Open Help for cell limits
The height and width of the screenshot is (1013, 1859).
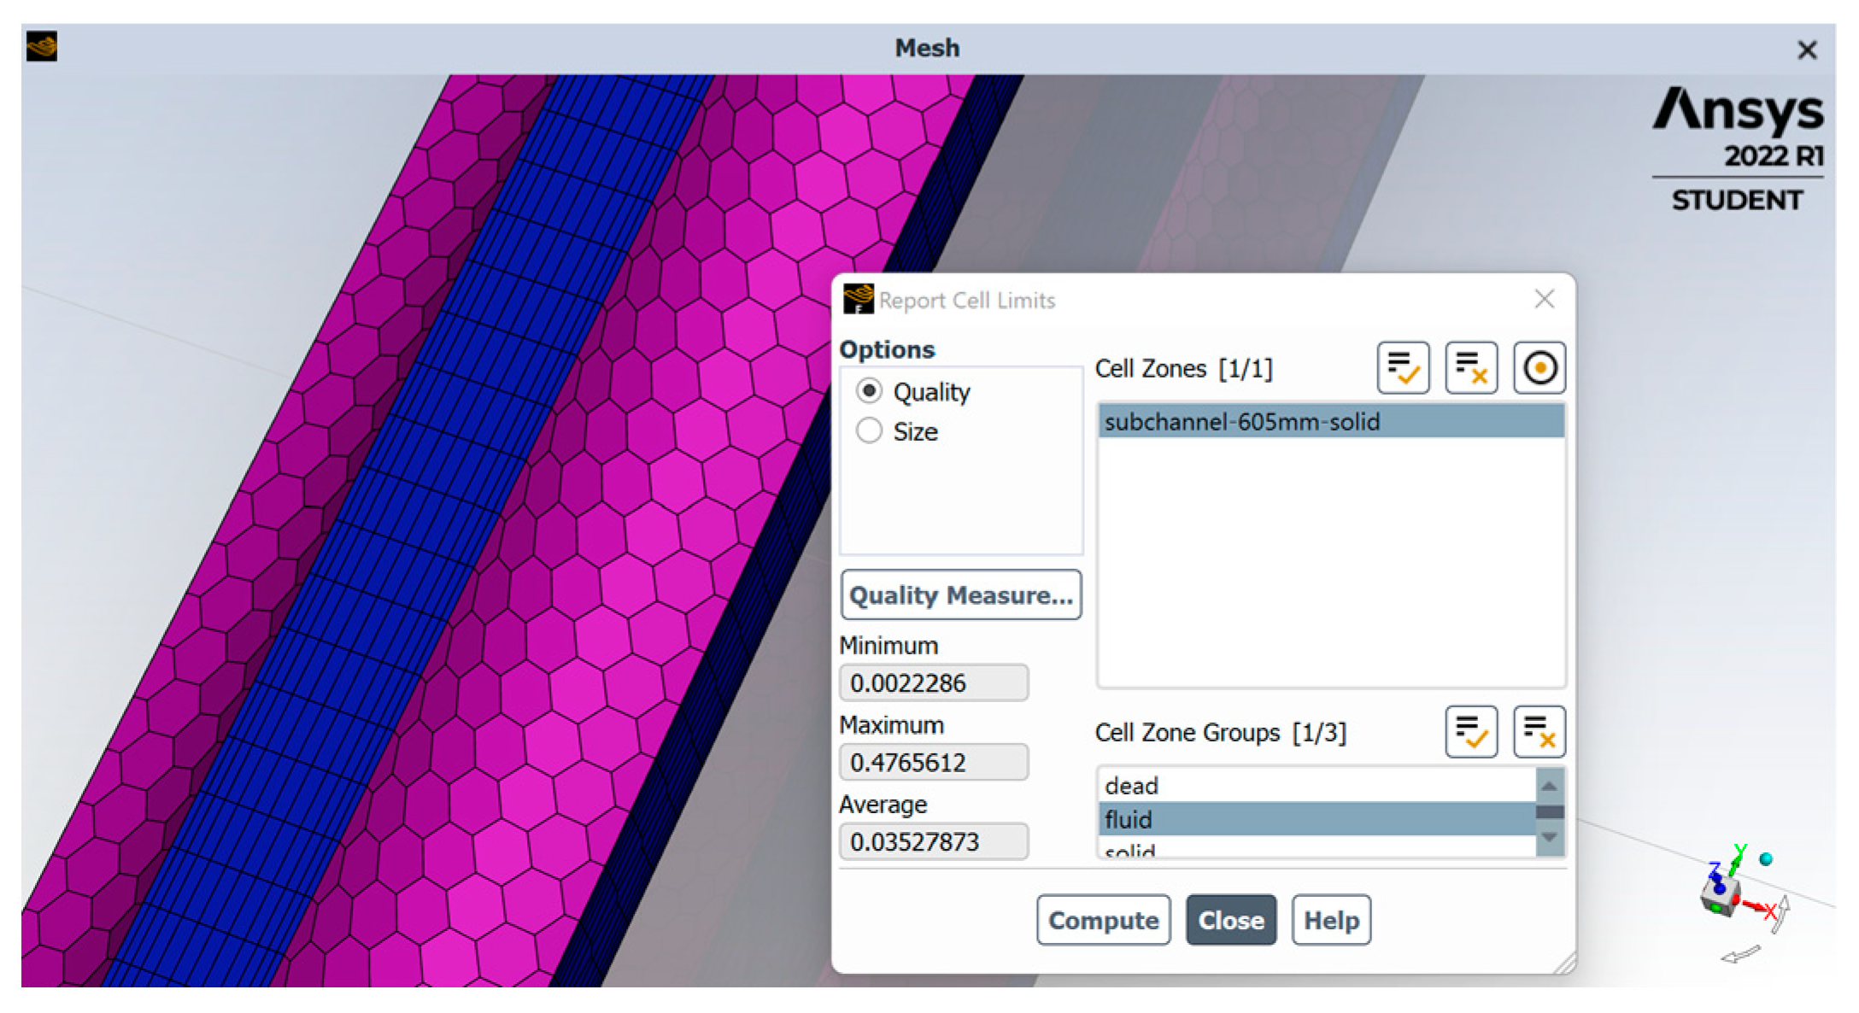[x=1330, y=920]
